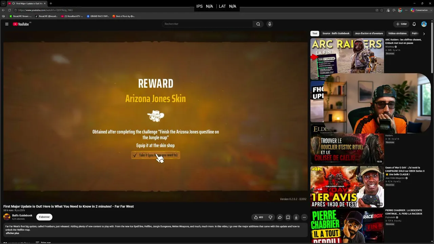
Task: Open YouTube notifications bell
Action: point(414,24)
